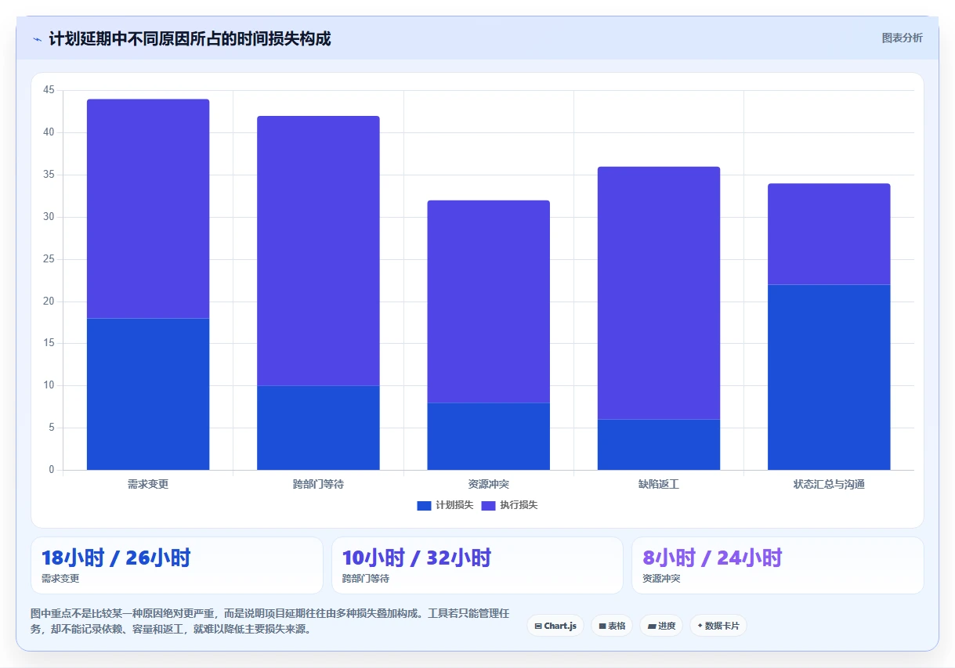Viewport: 955px width, 668px height.
Task: Click the 资源冲突 caption in the third card
Action: click(x=661, y=579)
